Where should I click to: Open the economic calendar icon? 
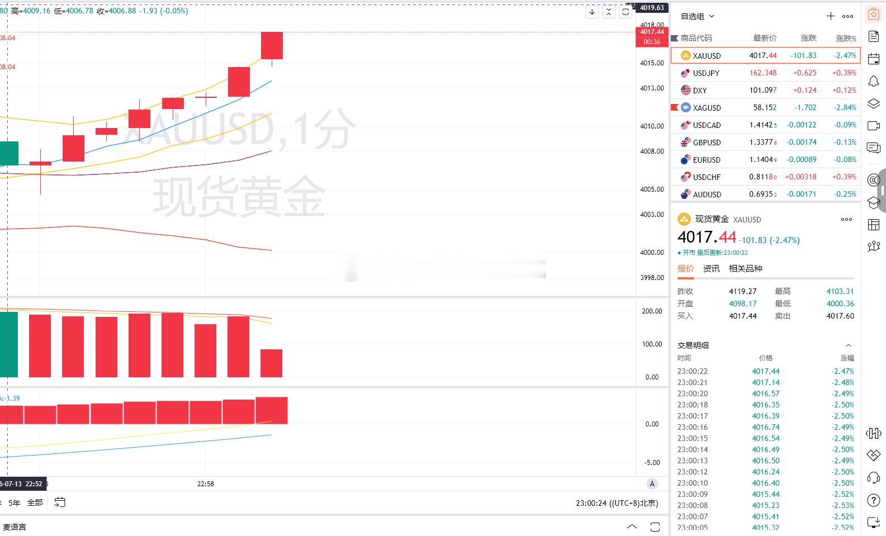tap(873, 59)
